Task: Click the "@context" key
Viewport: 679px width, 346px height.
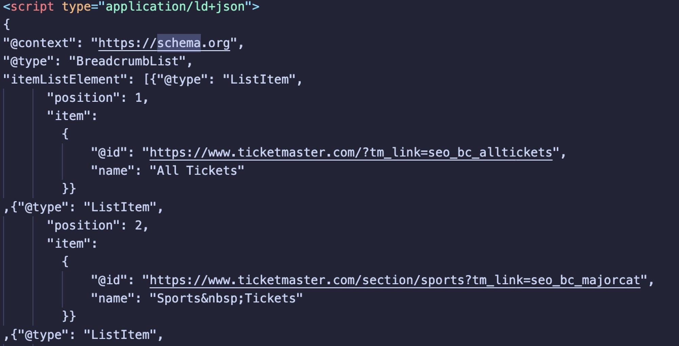Action: tap(39, 43)
